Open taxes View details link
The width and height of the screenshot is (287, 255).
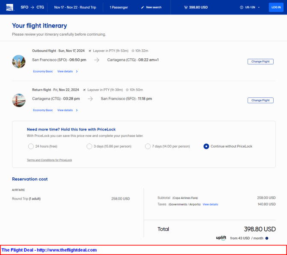click(210, 204)
